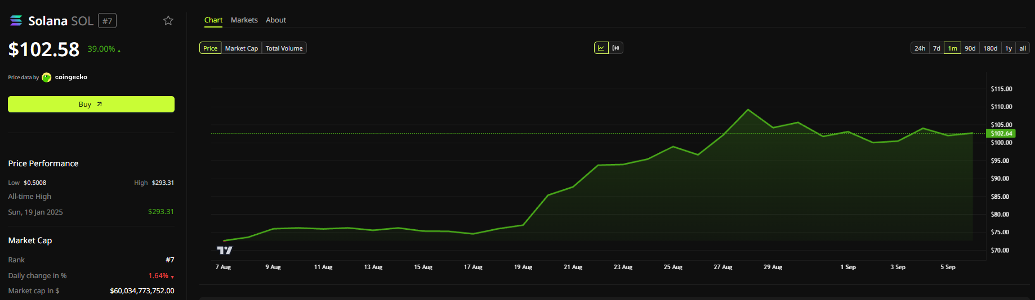Click the Market Cap section heading
This screenshot has height=300, width=1035.
click(x=30, y=240)
